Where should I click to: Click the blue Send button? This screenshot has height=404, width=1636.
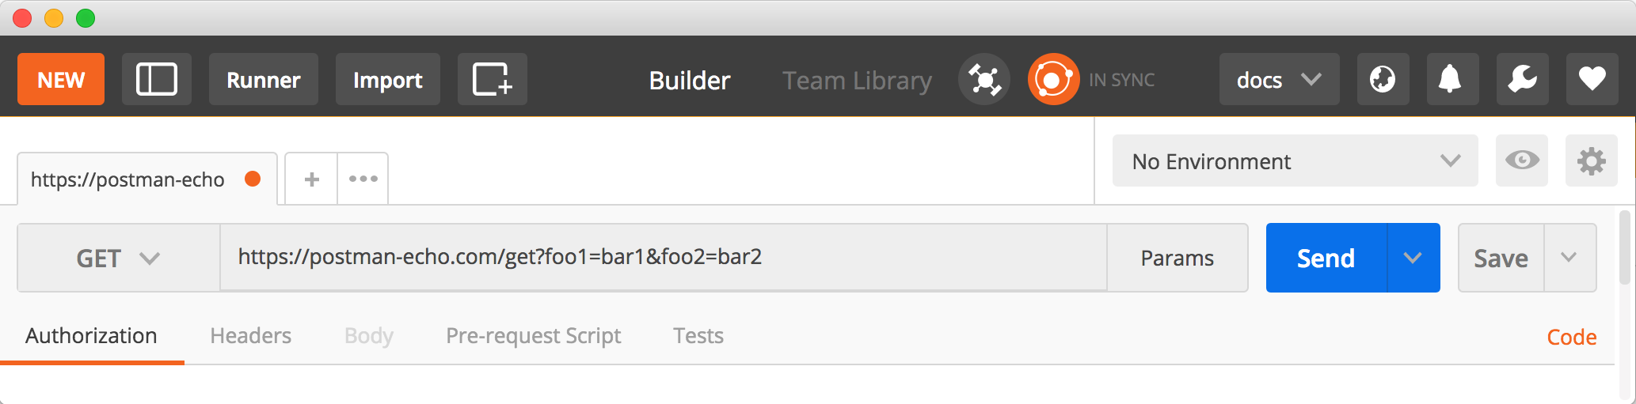[x=1326, y=259]
